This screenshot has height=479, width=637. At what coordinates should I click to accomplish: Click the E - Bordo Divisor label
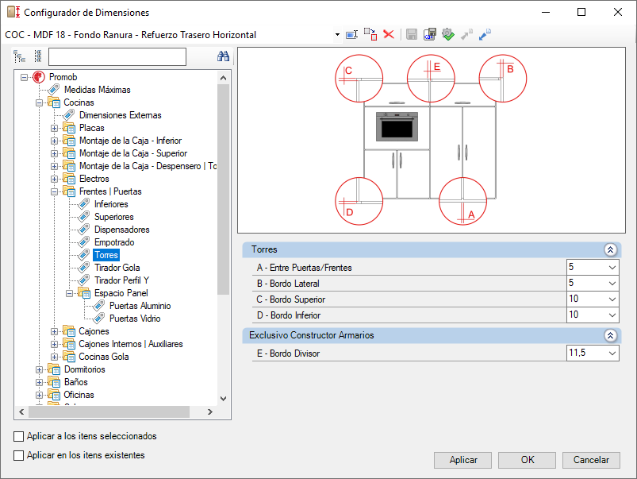coord(288,353)
